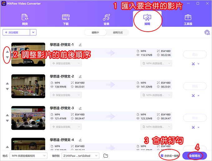Move 學思達-抒情文-2 down in order
The image size is (212, 161).
7,89
